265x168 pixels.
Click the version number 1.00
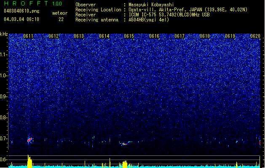57,3
